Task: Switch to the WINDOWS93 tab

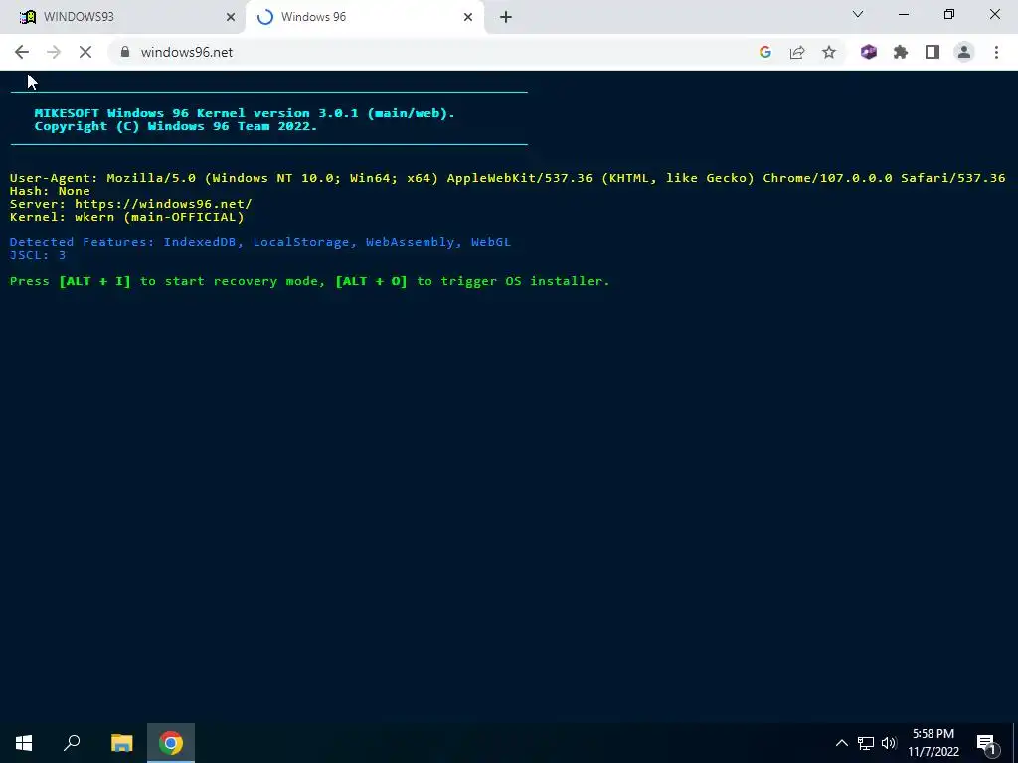Action: click(x=123, y=17)
